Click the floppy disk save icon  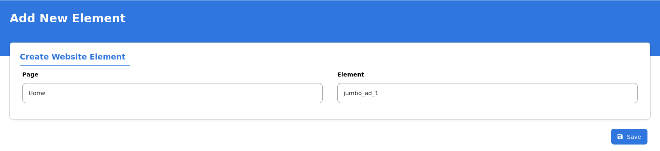(x=620, y=137)
